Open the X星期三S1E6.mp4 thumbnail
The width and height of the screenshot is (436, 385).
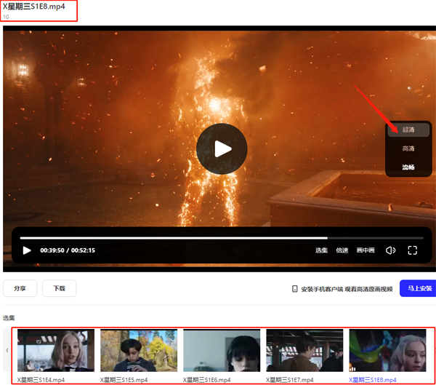222,350
